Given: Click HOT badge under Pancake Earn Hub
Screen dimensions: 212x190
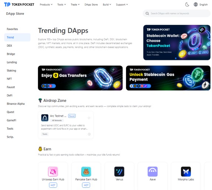Looking at the screenshot, I should click(86, 185).
